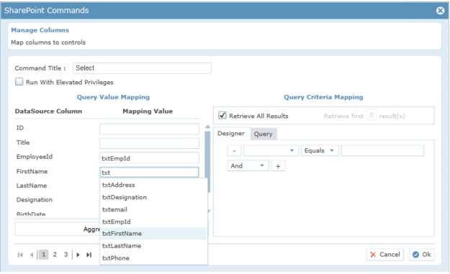Go to next page arrow
This screenshot has width=450, height=274.
(x=78, y=255)
